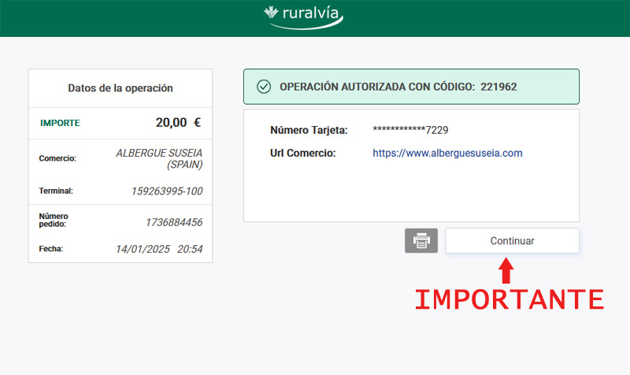Click the 'Datos de la operación' heading
Image resolution: width=630 pixels, height=375 pixels.
tap(120, 88)
